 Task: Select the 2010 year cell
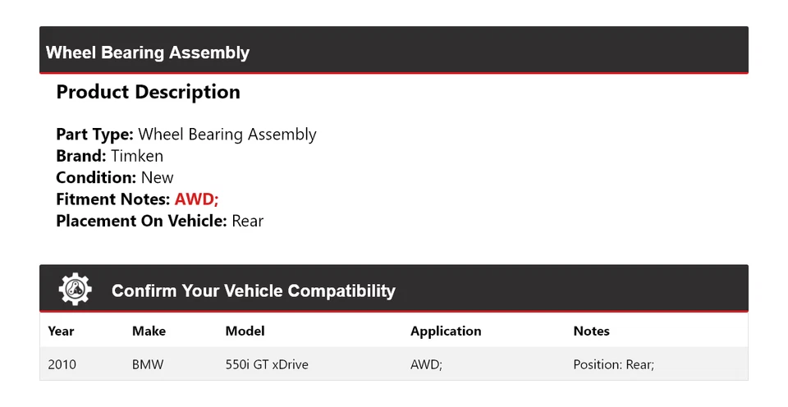pyautogui.click(x=62, y=364)
